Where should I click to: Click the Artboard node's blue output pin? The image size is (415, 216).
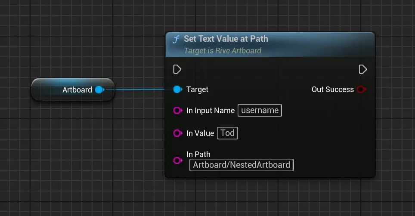coord(100,90)
